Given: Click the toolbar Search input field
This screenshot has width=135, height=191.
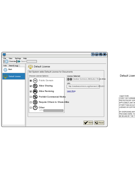Looking at the screenshot, I should [x=32, y=61].
